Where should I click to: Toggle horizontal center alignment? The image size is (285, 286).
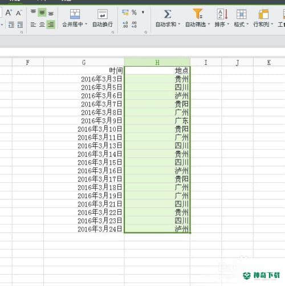pos(42,24)
